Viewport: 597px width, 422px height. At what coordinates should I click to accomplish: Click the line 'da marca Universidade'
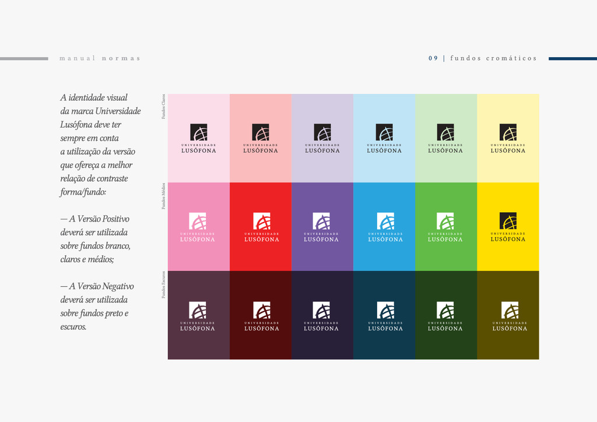tap(100, 111)
